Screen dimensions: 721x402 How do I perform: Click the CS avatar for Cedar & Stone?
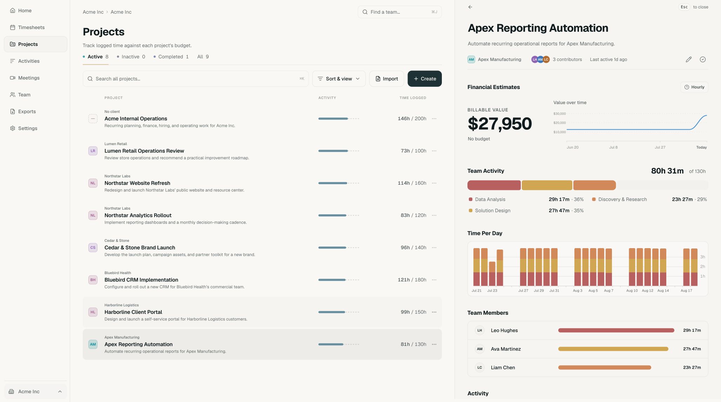coord(93,247)
